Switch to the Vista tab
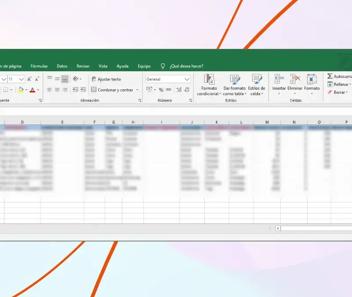 click(103, 66)
